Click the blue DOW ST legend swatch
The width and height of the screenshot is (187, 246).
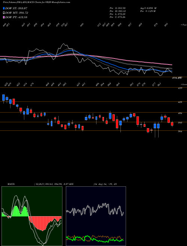click(x=4, y=8)
